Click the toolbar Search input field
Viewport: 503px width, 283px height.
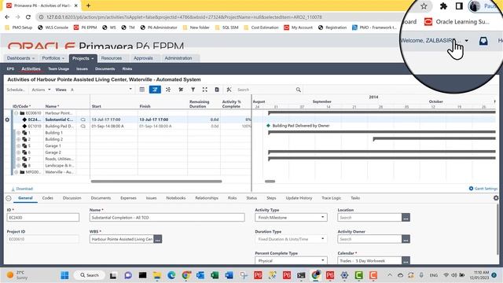coord(266,90)
